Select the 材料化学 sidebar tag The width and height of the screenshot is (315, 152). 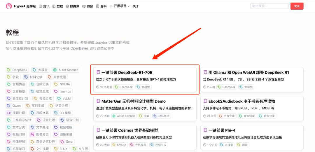click(34, 77)
